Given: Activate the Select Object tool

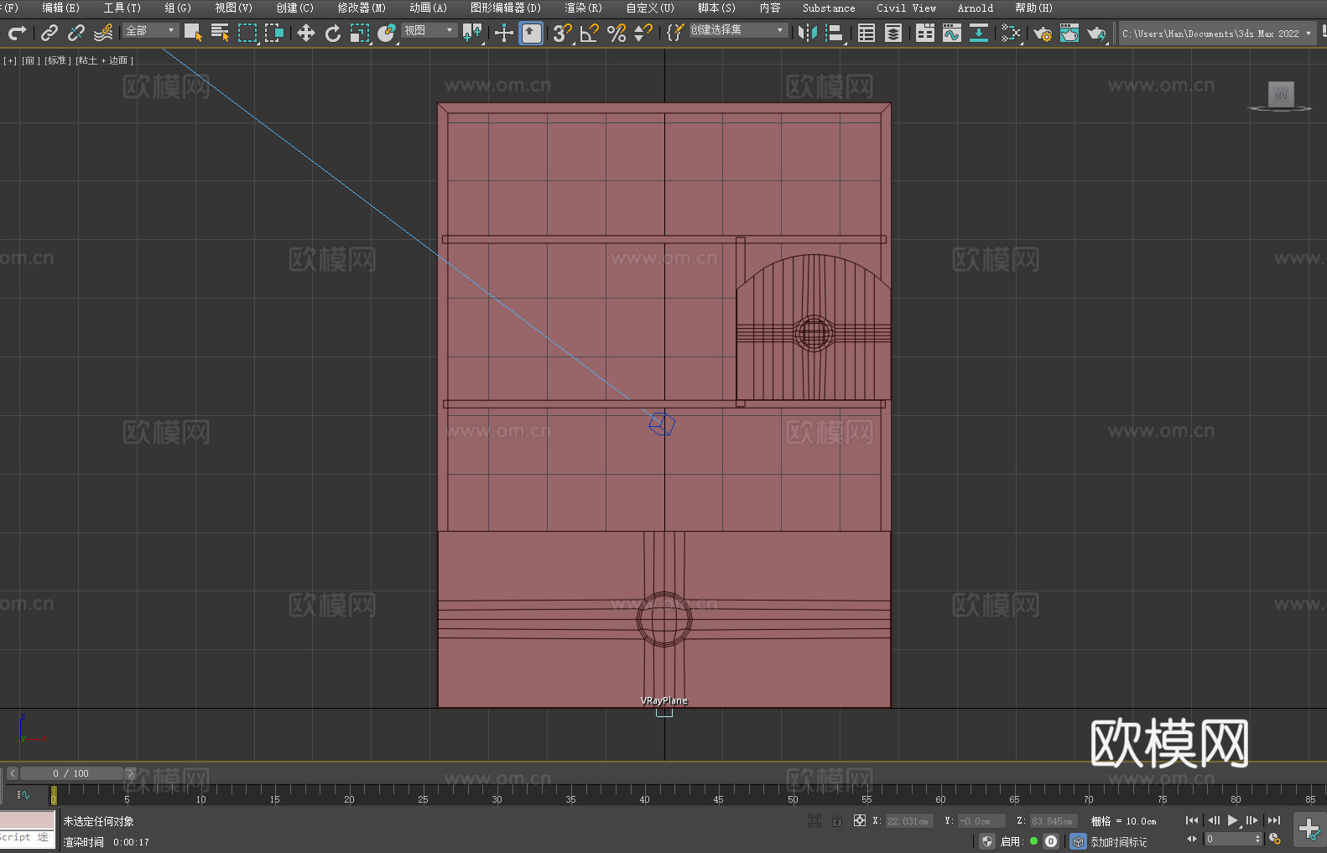Looking at the screenshot, I should point(193,33).
